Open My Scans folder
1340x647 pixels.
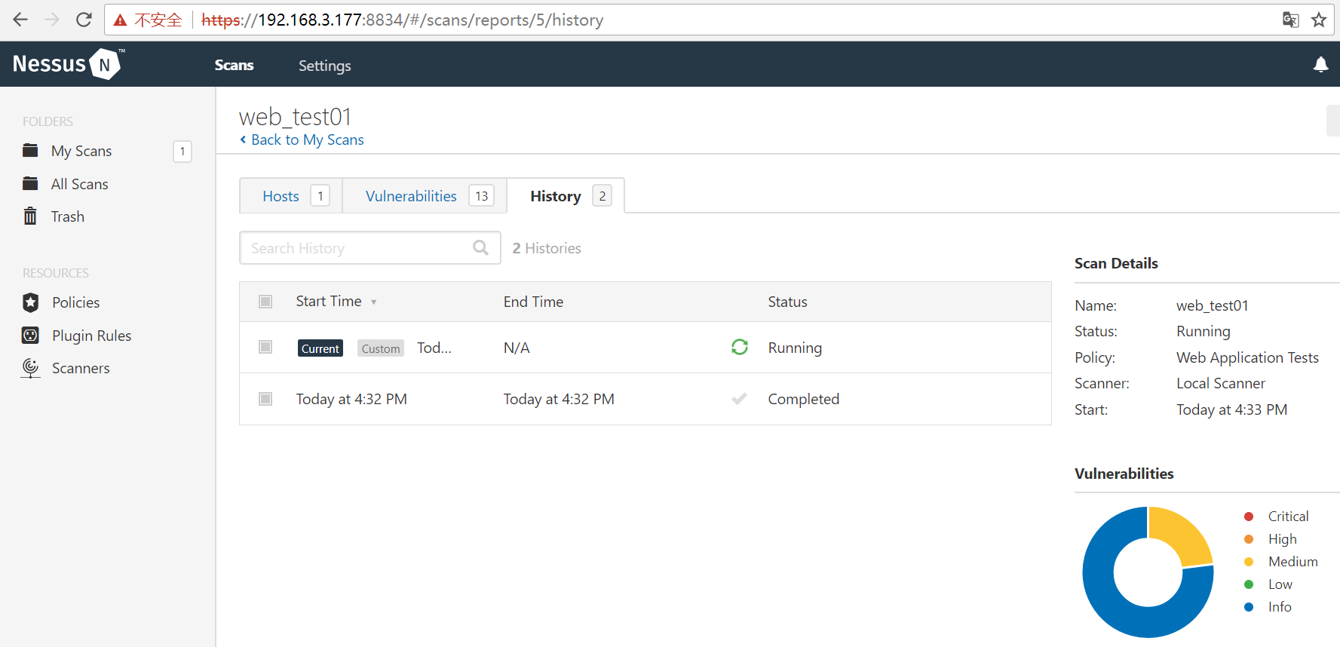pyautogui.click(x=81, y=151)
